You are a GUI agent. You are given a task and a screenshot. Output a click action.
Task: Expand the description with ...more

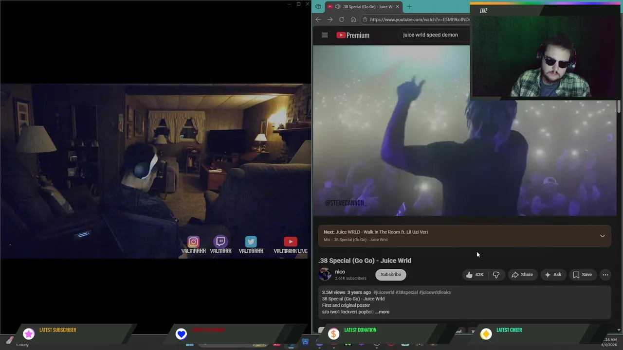pyautogui.click(x=383, y=312)
